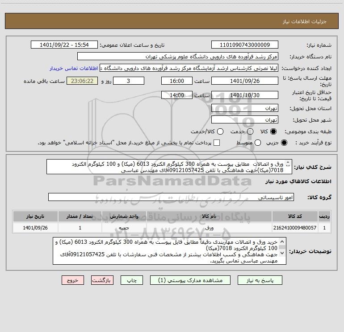This screenshot has height=332, width=344.
Task: Click the announcement date field 1401/09/22 - 15:54
Action: (64, 45)
